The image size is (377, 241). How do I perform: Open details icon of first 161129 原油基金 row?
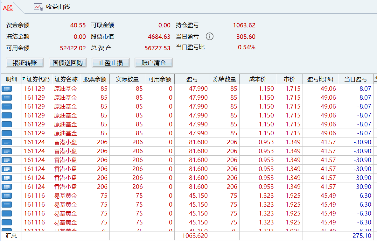(x=7, y=89)
